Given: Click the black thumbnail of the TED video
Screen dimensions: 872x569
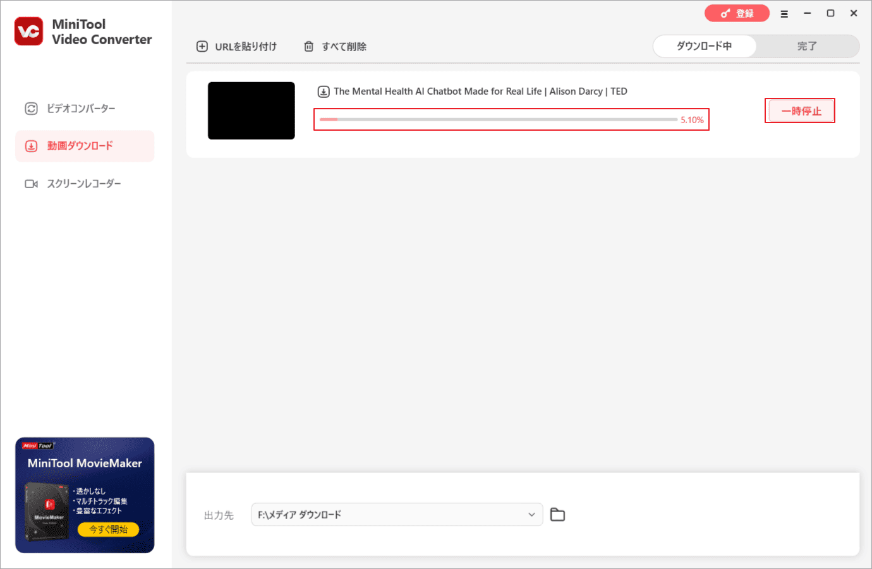Looking at the screenshot, I should coord(251,111).
